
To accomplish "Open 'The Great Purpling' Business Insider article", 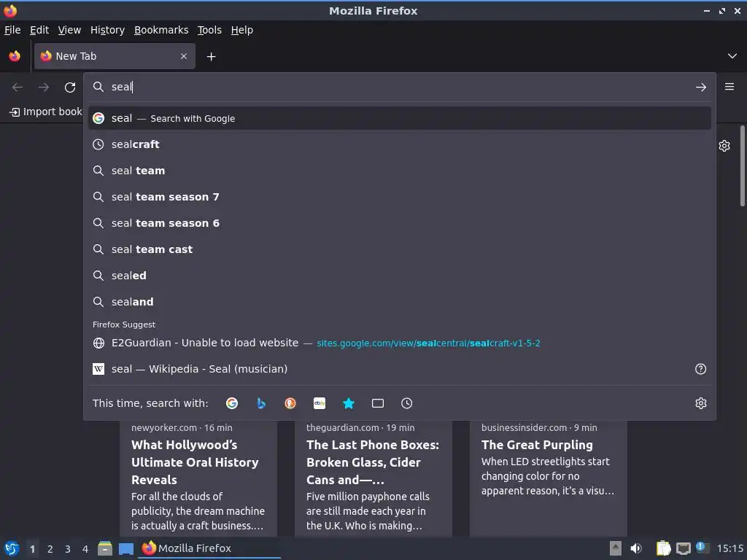I will click(x=549, y=478).
